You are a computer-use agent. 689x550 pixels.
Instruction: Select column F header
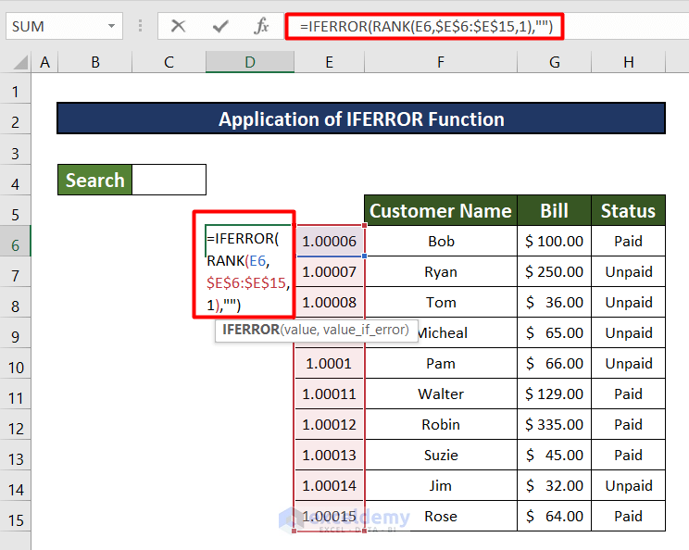point(441,62)
